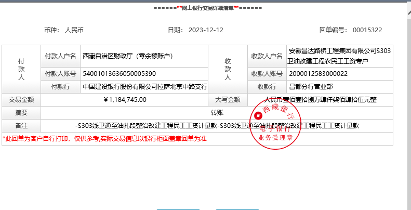411x210 pixels.
Task: Click the currency value 人民币
Action: [x=74, y=30]
